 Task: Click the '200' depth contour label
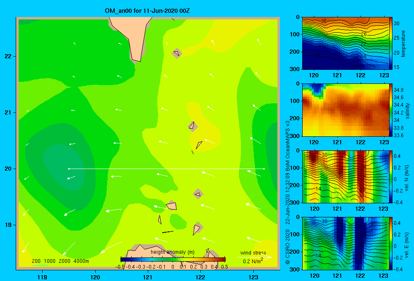point(36,261)
